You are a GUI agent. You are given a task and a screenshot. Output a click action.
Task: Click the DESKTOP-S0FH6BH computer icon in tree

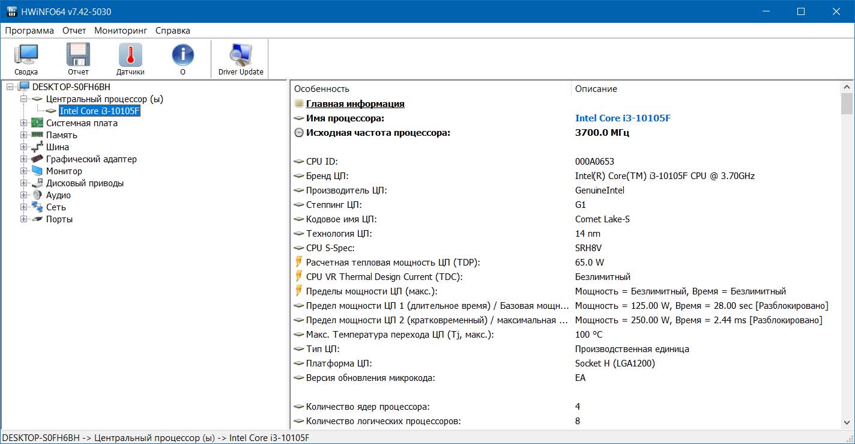[24, 87]
